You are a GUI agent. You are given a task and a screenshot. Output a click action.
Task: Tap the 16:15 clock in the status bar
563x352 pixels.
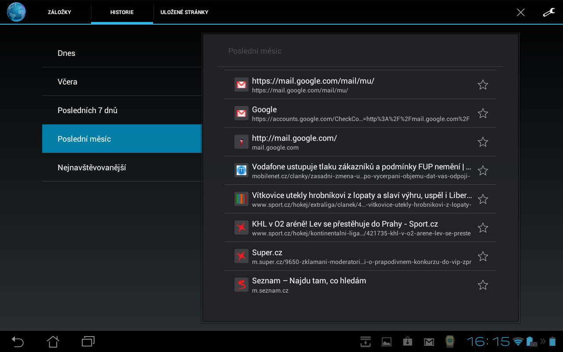coord(488,341)
